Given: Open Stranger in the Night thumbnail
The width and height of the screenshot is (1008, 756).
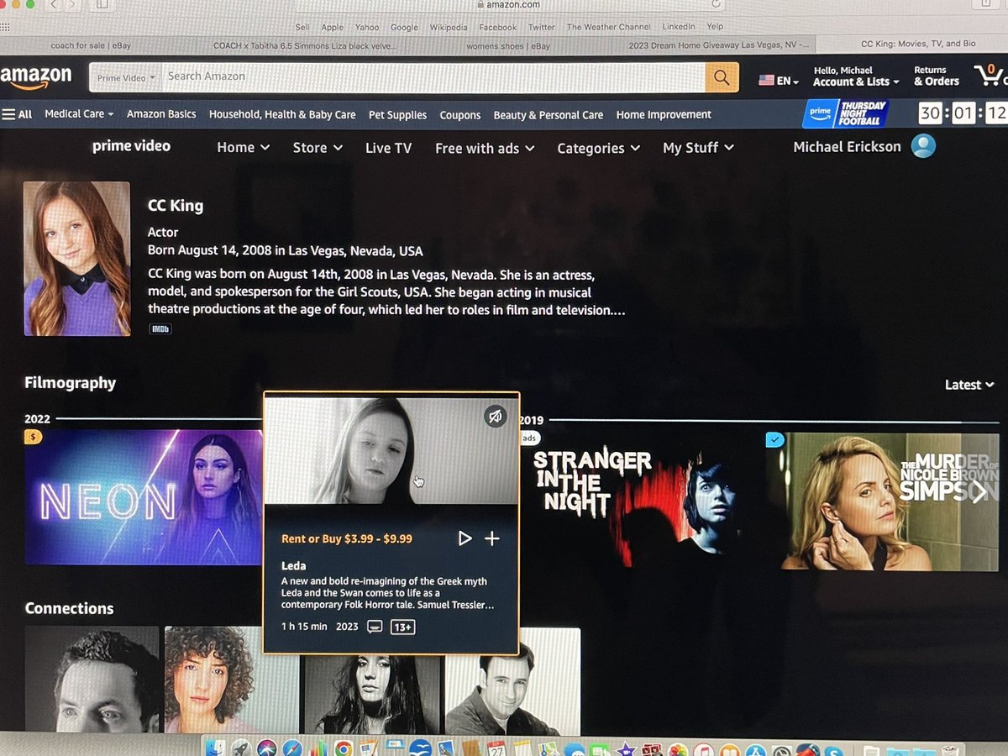Looking at the screenshot, I should coord(640,499).
